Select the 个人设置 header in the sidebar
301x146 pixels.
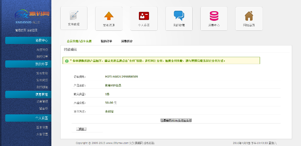(28, 118)
